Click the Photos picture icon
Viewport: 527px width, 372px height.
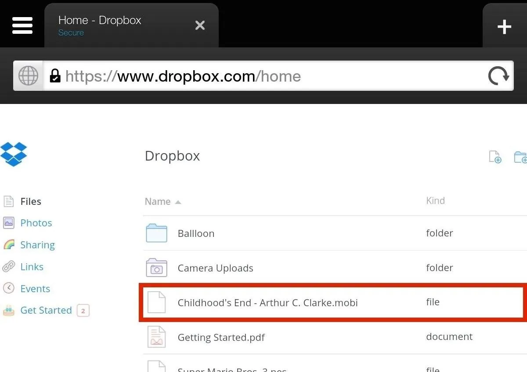pyautogui.click(x=8, y=223)
